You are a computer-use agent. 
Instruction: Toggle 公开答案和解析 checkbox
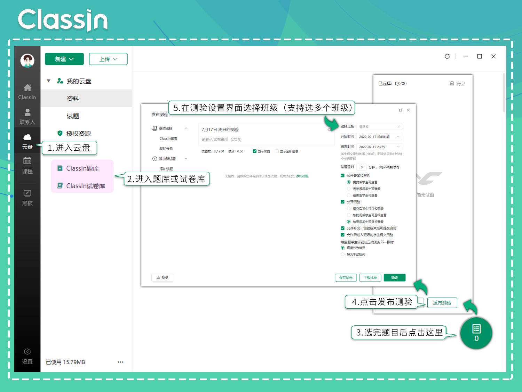(x=342, y=175)
